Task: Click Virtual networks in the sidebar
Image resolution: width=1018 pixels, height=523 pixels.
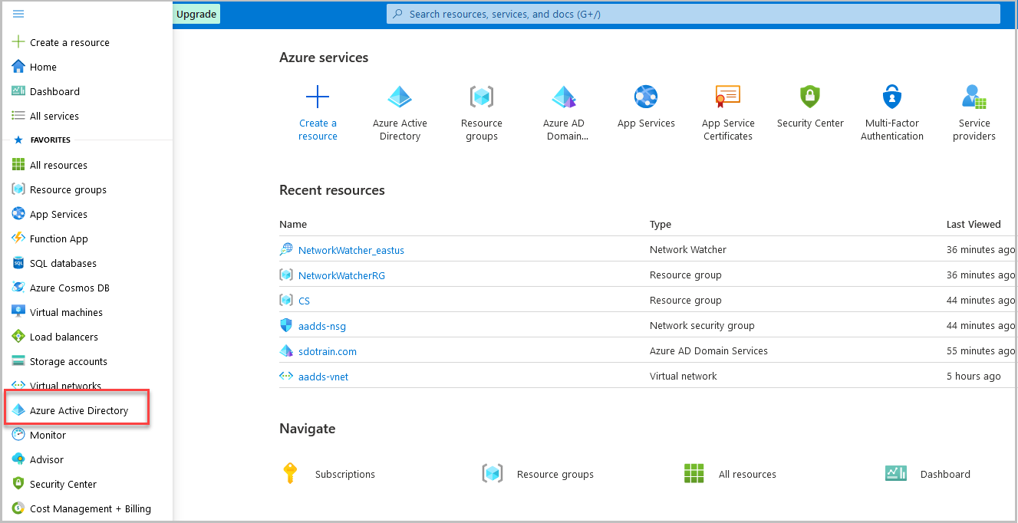Action: pos(65,386)
